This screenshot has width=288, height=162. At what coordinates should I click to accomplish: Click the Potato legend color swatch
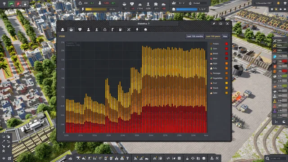pyautogui.click(x=226, y=44)
